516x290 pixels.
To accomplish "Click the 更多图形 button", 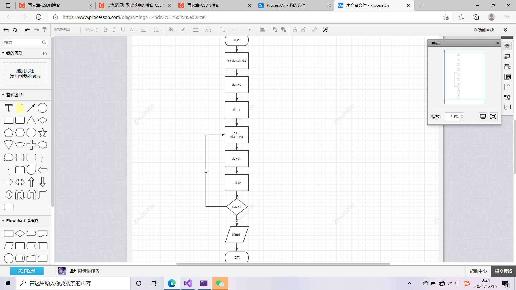I will tap(27, 271).
